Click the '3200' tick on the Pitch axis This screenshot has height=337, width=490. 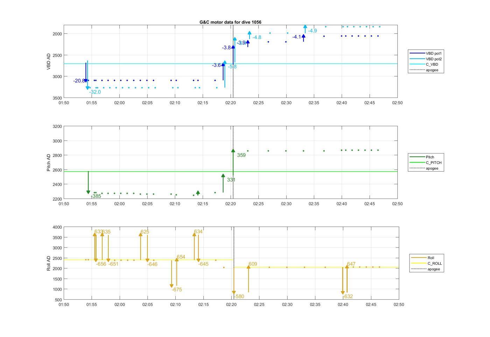click(57, 127)
